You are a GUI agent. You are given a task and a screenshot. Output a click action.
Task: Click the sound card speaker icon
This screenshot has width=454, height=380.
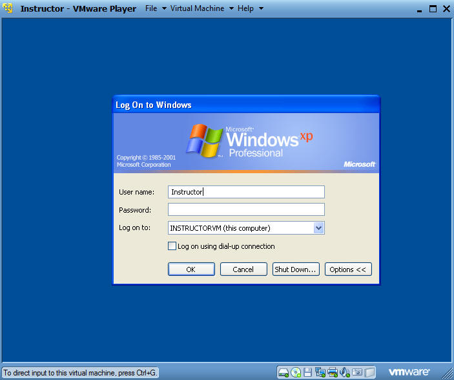click(345, 372)
